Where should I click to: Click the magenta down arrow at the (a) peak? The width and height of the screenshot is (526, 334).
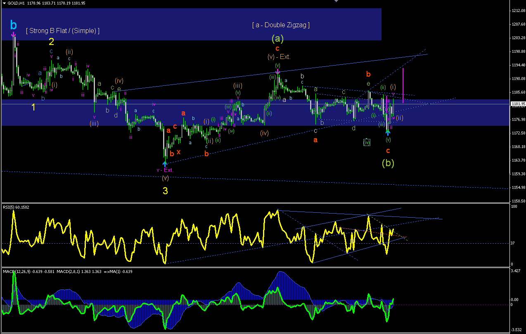tap(278, 73)
